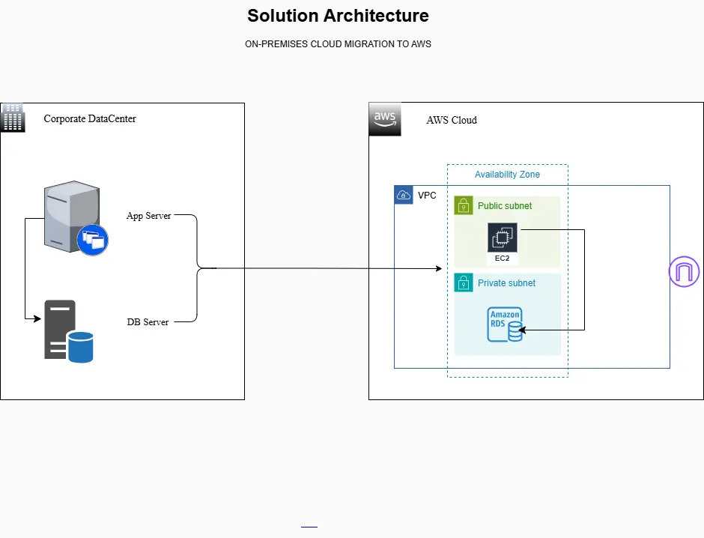This screenshot has width=704, height=538.
Task: Click the Public subnet label text
Action: 505,206
